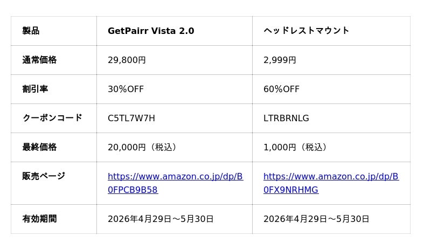Click the ヘッドレストマウント header cell
This screenshot has height=250, width=431.
[307, 31]
